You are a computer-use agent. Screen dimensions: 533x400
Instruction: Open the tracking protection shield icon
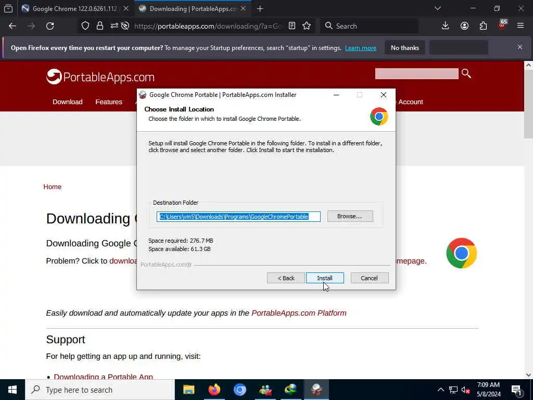(x=85, y=26)
